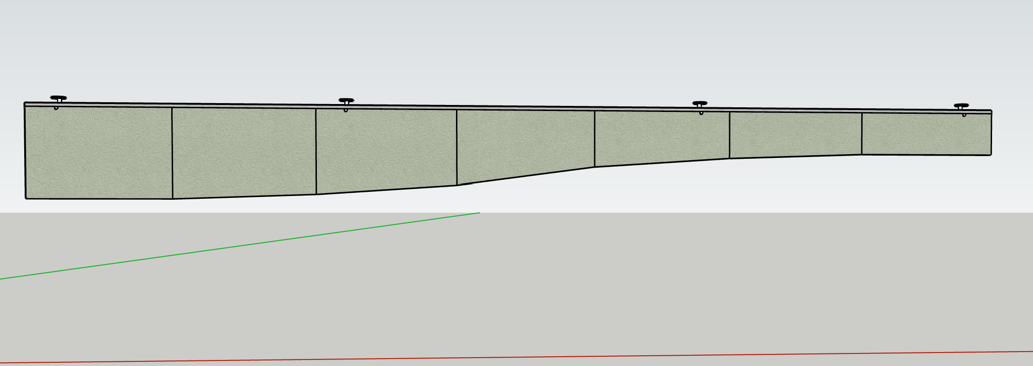Click the rightmost knob on the top rail

pos(961,106)
